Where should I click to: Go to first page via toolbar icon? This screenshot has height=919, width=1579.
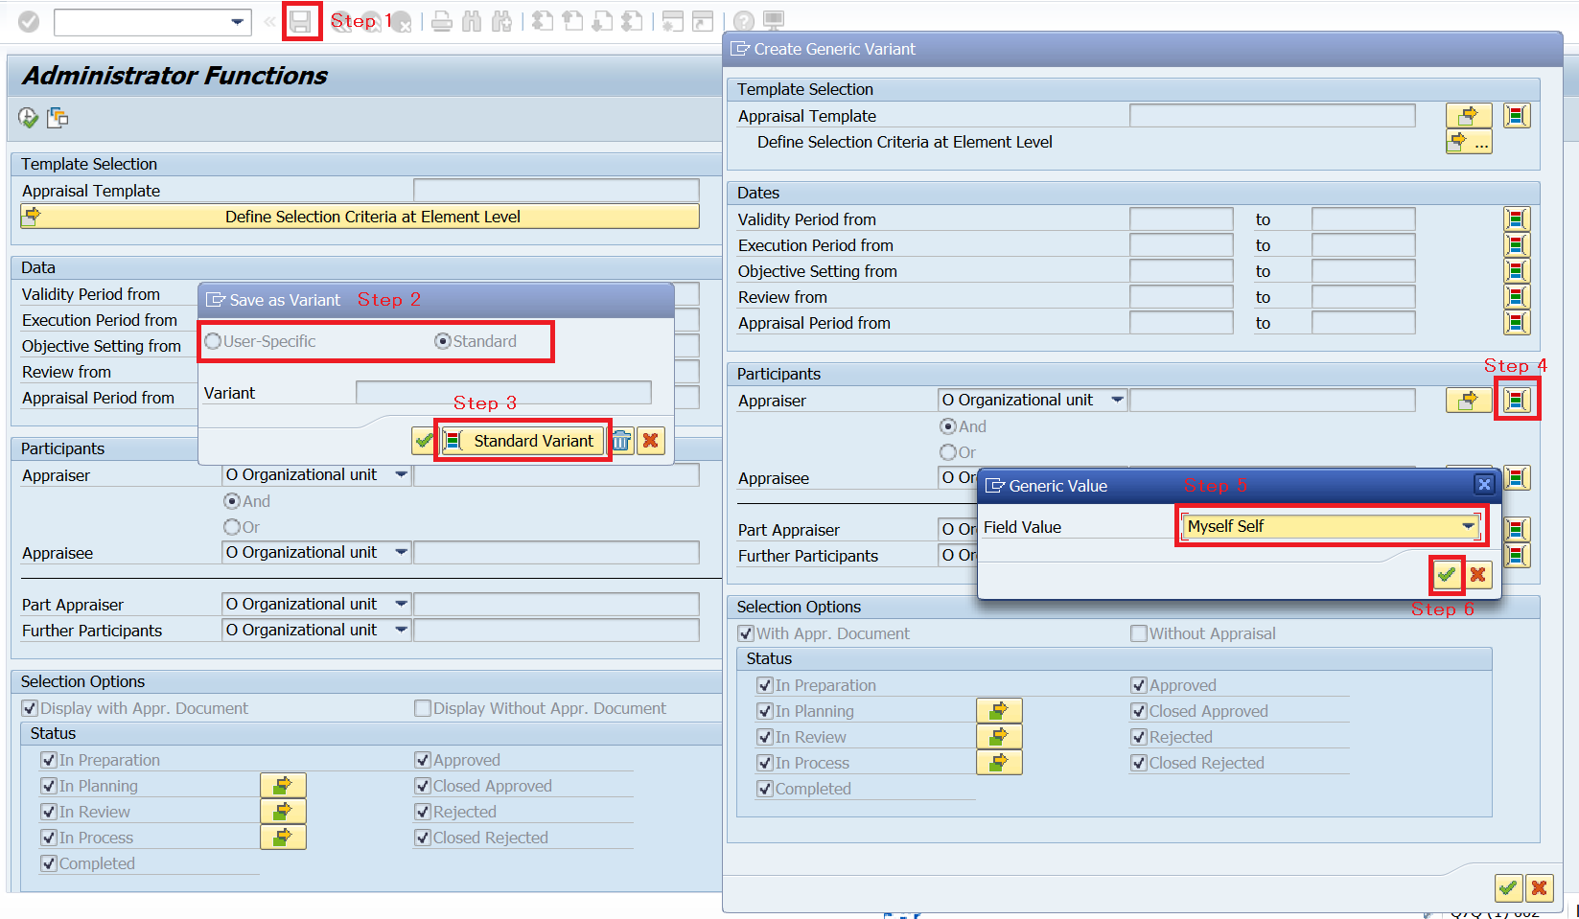543,21
